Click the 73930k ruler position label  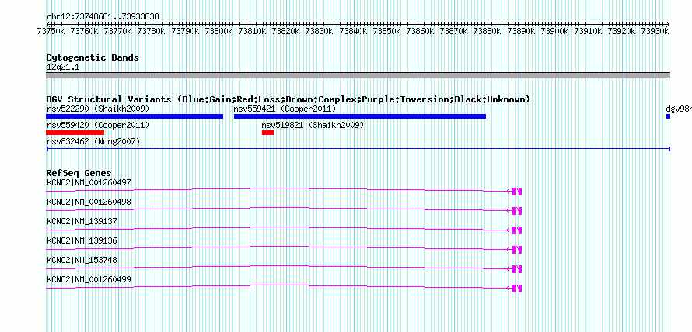[653, 31]
